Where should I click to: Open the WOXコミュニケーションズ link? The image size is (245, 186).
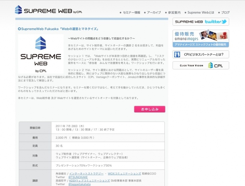tap(125, 174)
